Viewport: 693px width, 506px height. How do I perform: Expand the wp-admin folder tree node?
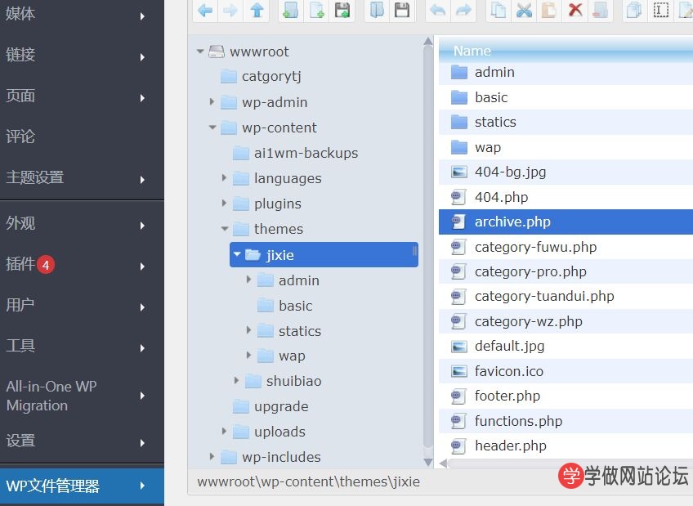tap(212, 102)
